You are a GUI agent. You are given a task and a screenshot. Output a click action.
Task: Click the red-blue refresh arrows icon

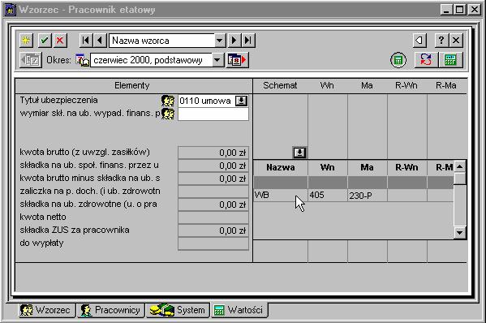tap(426, 60)
